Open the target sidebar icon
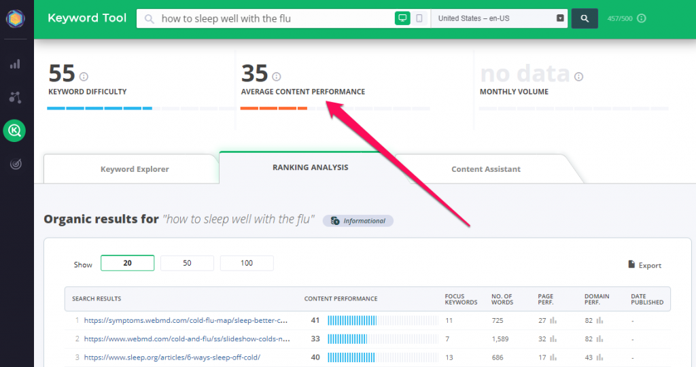Image resolution: width=696 pixels, height=367 pixels. (15, 164)
